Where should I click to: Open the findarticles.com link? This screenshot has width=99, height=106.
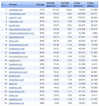click(x=16, y=80)
